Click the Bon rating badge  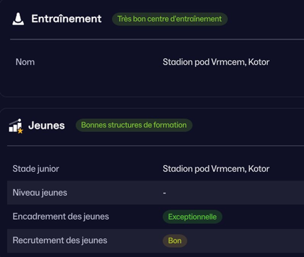tap(175, 241)
